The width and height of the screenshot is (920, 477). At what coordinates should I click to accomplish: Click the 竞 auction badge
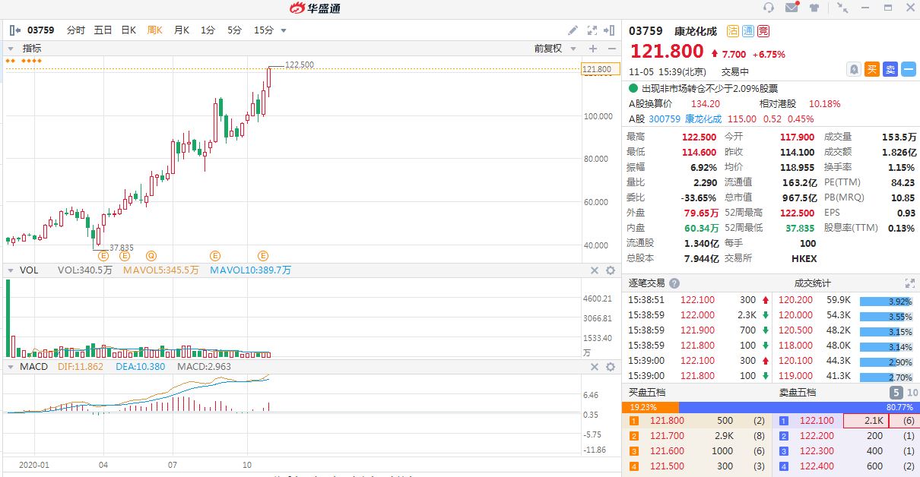point(763,31)
